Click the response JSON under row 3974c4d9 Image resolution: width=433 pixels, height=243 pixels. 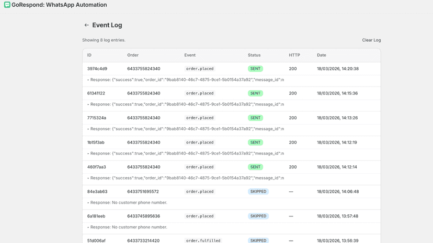pos(186,80)
